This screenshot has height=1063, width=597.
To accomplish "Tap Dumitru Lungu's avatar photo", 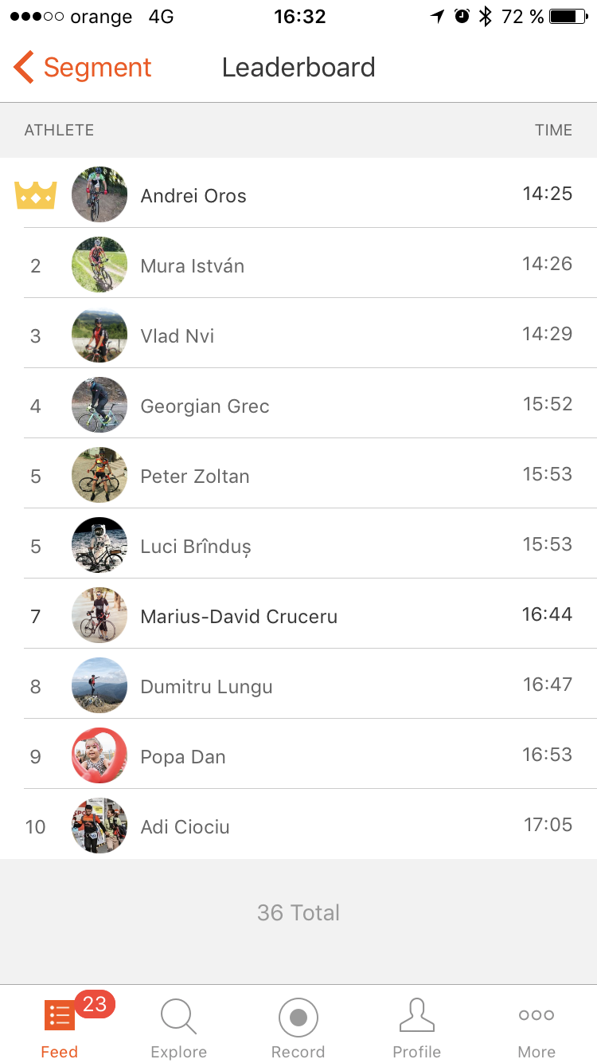I will click(x=99, y=685).
